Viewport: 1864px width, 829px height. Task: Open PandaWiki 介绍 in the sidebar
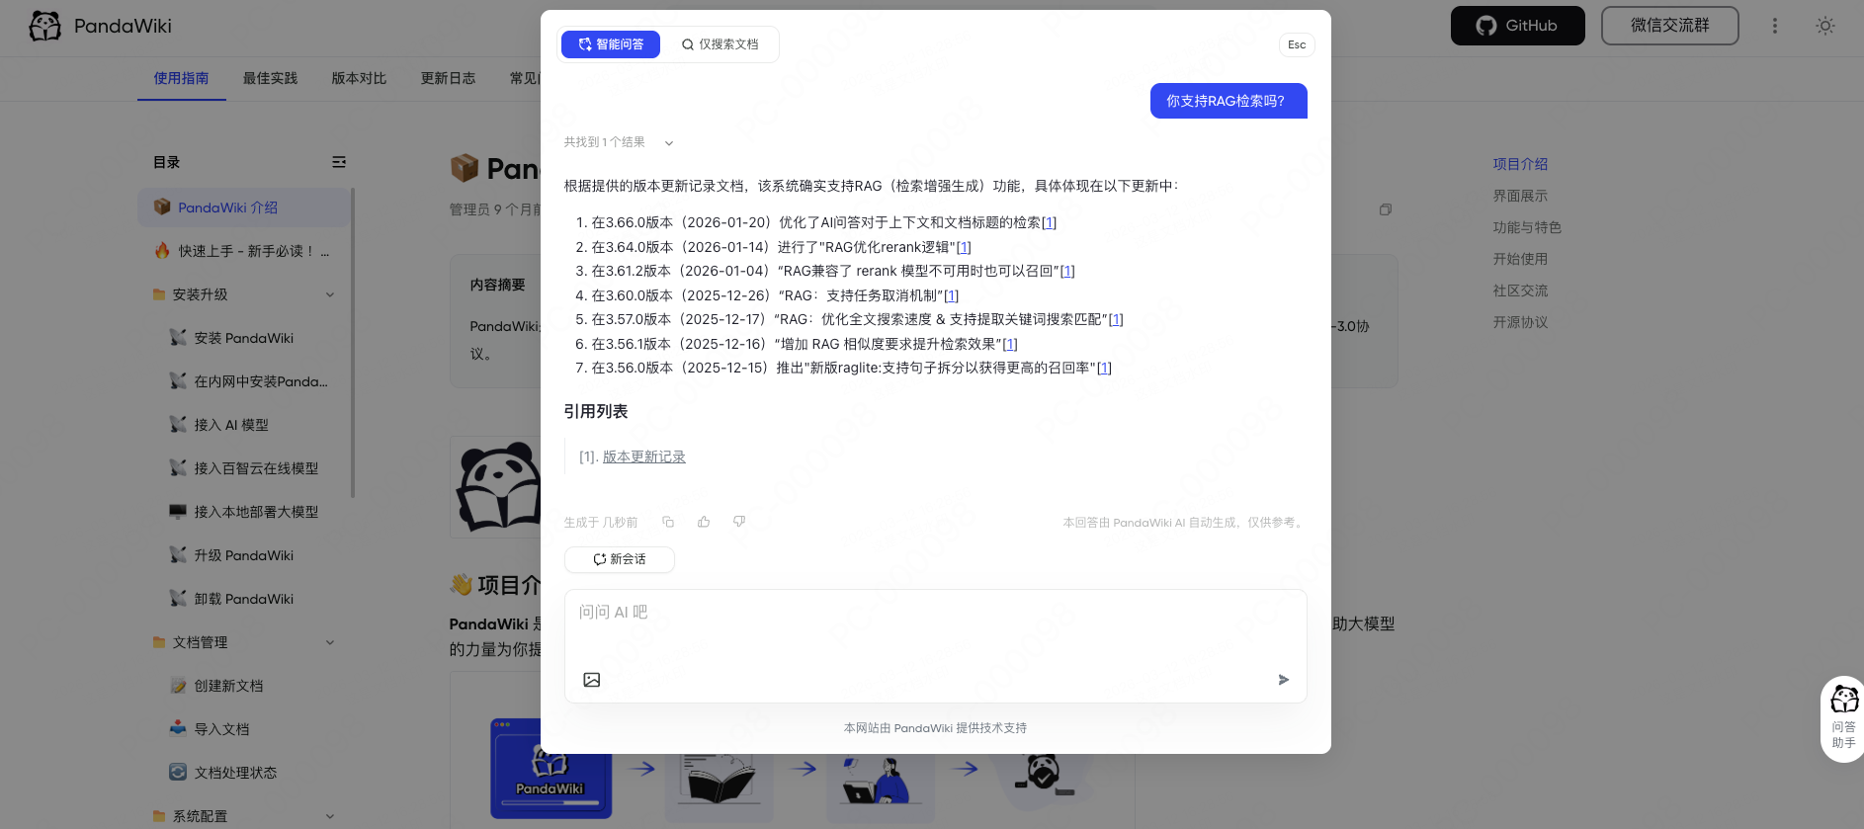pos(243,207)
